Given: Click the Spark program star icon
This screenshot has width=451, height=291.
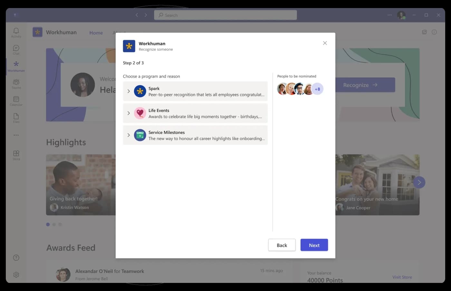Looking at the screenshot, I should (140, 91).
